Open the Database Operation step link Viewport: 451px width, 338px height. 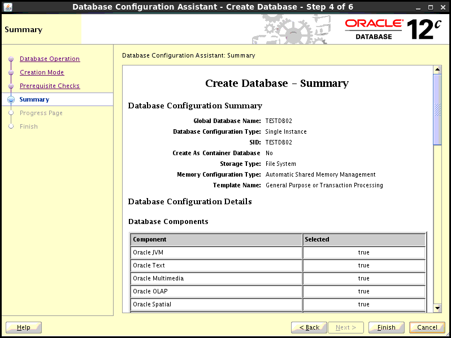[50, 59]
